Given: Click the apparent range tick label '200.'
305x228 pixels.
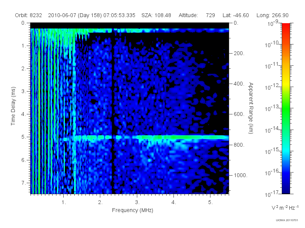Looking at the screenshot, I should [x=239, y=53].
